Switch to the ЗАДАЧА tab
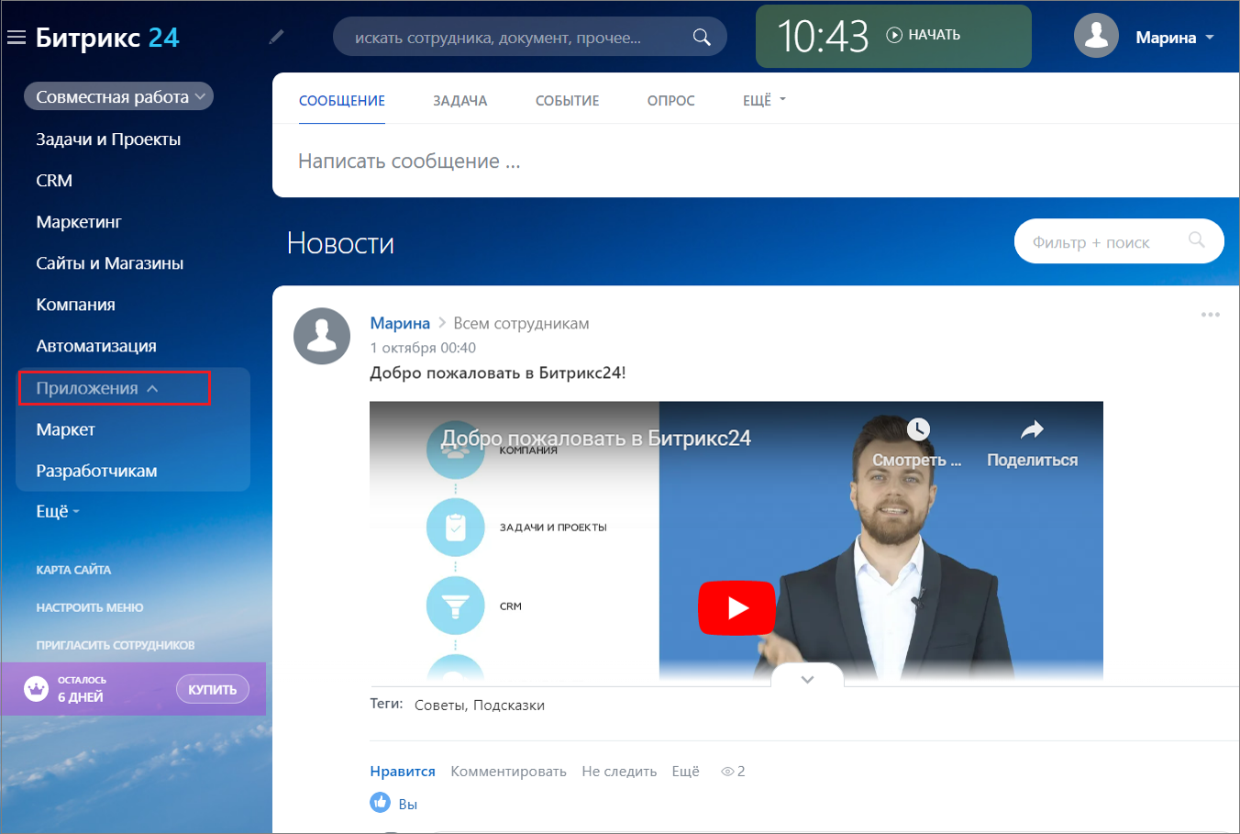 click(460, 101)
